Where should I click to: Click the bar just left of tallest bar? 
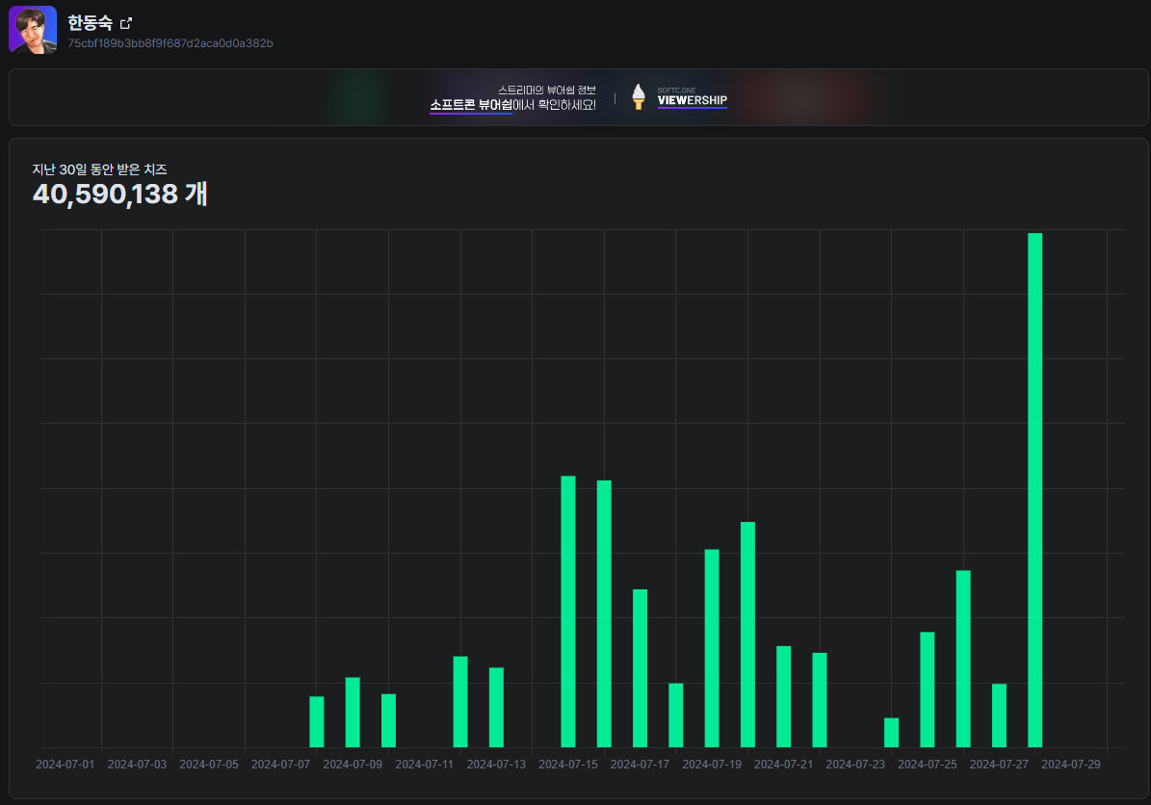click(999, 715)
